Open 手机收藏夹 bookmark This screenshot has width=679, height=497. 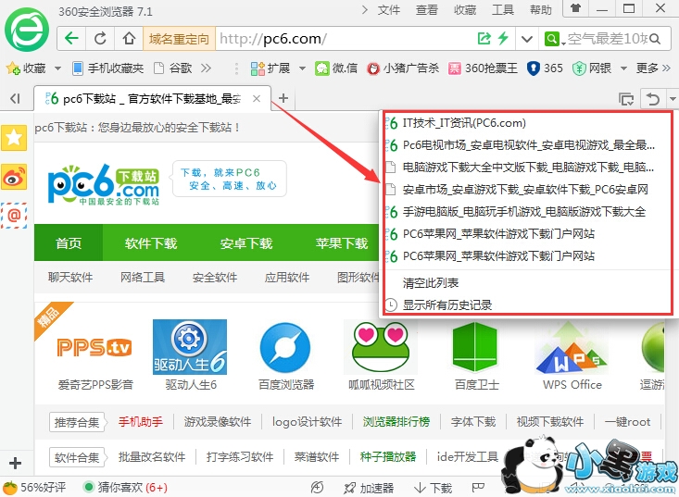point(107,68)
